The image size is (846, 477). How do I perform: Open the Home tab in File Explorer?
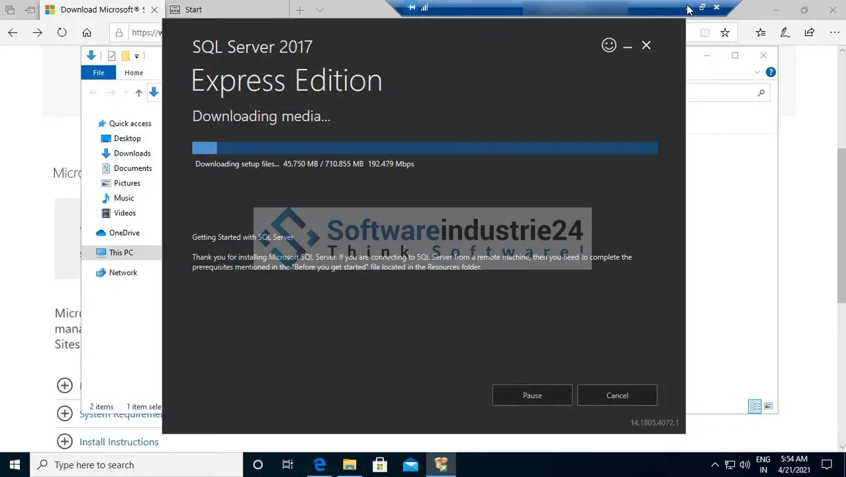click(134, 73)
